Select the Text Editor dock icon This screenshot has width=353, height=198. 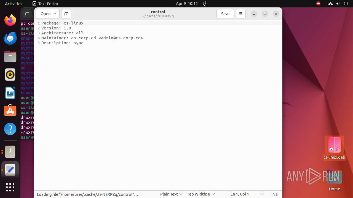pyautogui.click(x=10, y=170)
